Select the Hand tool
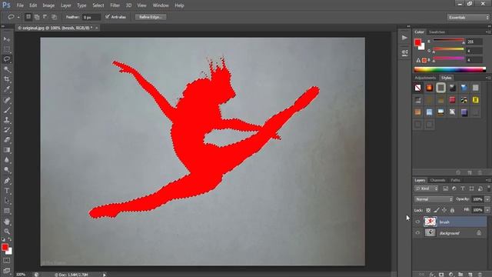 7,222
